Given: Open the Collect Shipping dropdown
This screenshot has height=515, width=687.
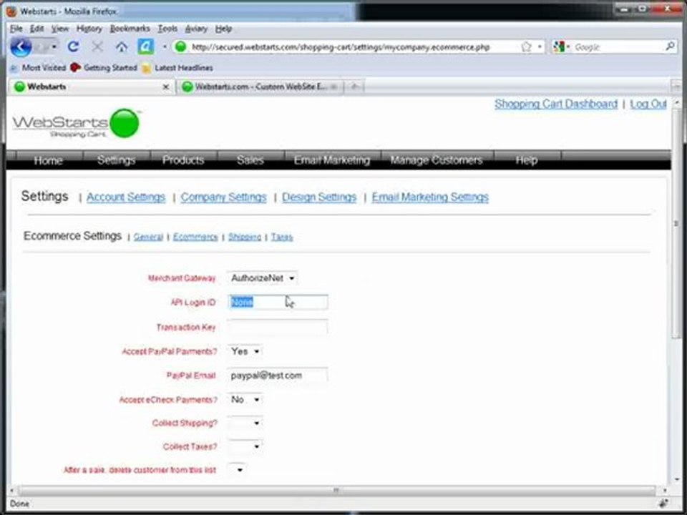Looking at the screenshot, I should (245, 423).
